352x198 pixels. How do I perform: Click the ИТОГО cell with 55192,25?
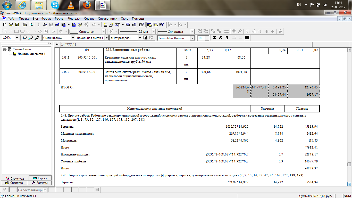278,87
